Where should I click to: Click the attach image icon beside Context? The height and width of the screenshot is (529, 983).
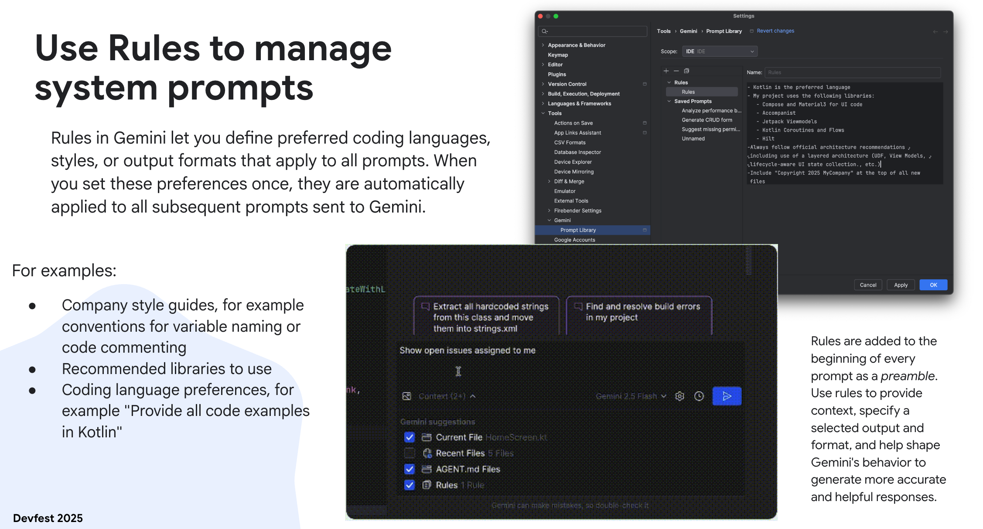pos(406,396)
